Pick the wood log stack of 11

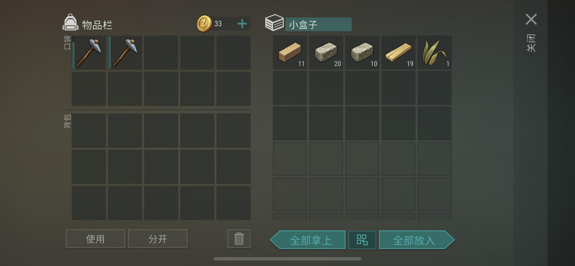290,52
